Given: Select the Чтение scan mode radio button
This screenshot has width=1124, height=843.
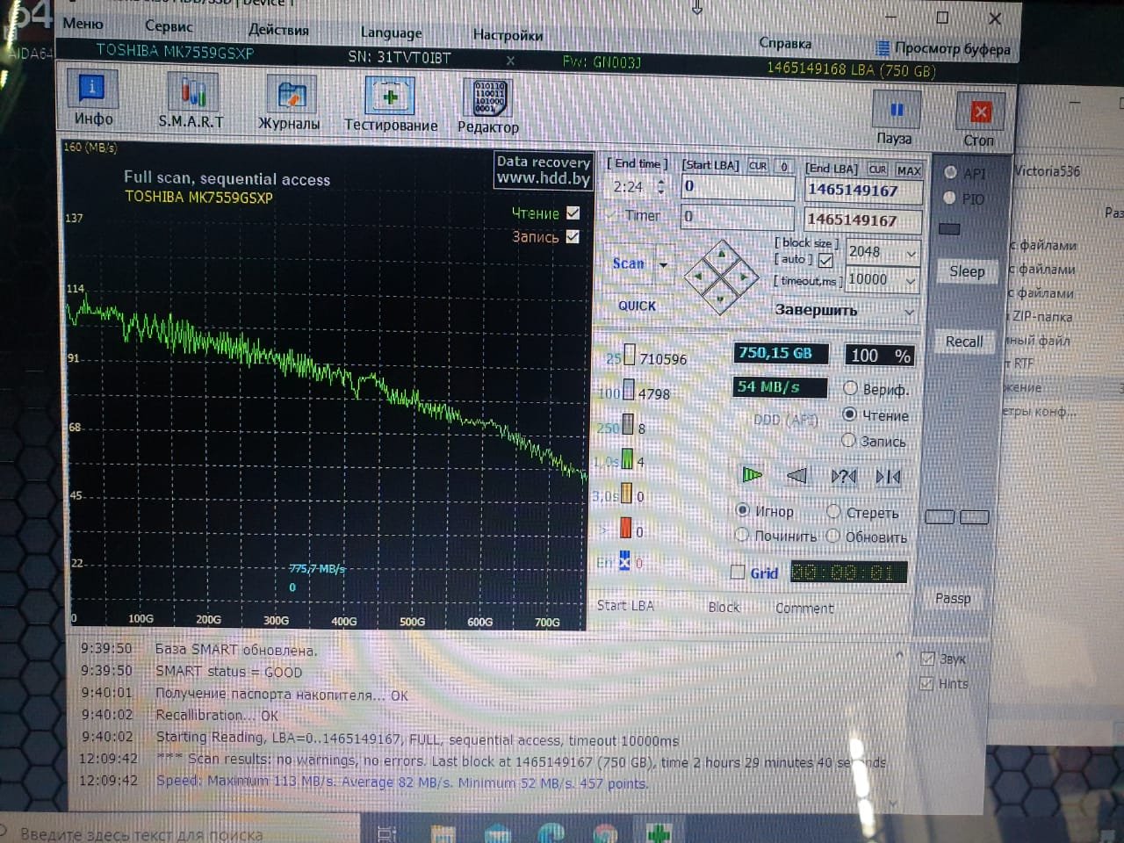Looking at the screenshot, I should pyautogui.click(x=849, y=414).
